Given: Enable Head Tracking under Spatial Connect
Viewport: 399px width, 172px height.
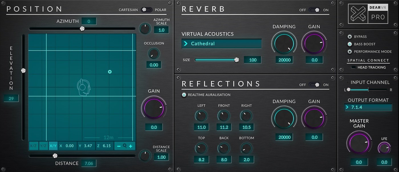Looking at the screenshot, I should tap(353, 67).
